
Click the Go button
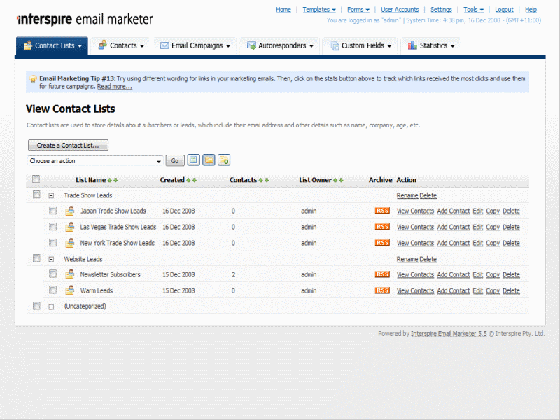coord(175,161)
